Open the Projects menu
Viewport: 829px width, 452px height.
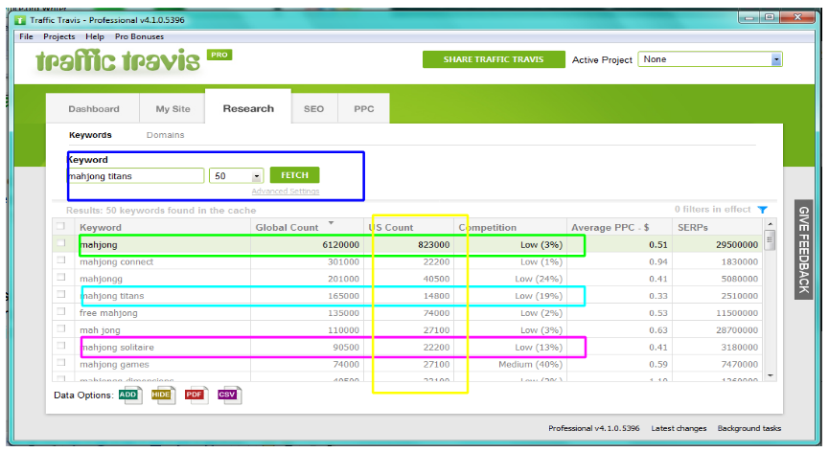59,36
